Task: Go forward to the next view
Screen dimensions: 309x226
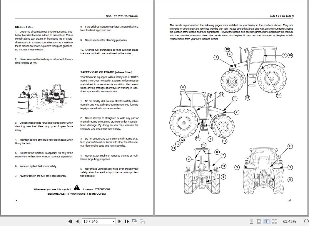Action: coord(142,221)
